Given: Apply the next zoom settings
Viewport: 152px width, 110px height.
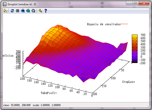Looking at the screenshot, I should click(28, 11).
